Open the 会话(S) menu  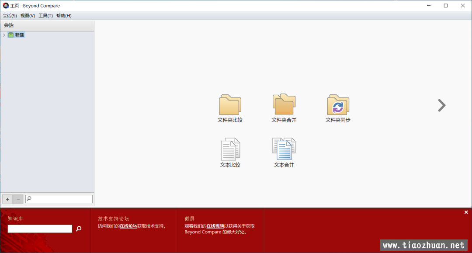pyautogui.click(x=10, y=16)
